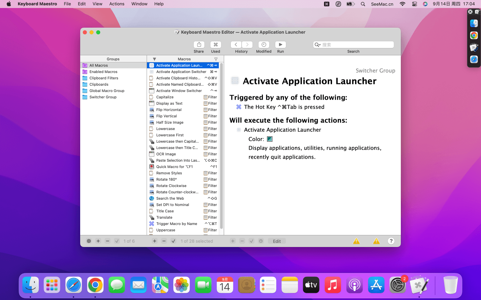481x300 pixels.
Task: Select Activate Clipboard History macro
Action: click(x=183, y=78)
